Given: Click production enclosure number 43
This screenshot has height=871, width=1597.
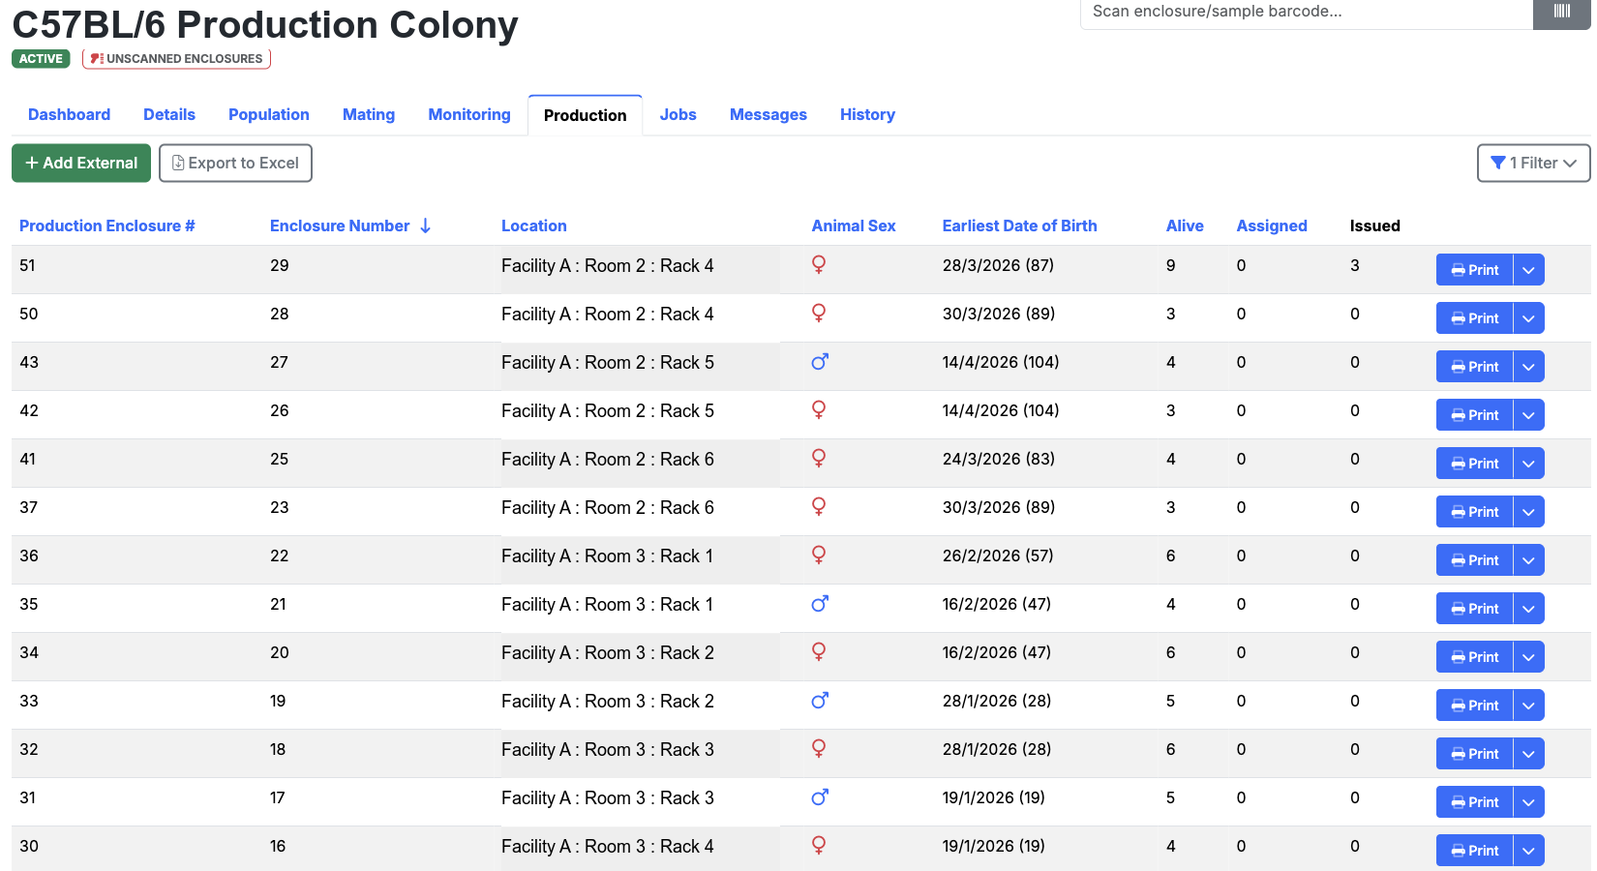Looking at the screenshot, I should pyautogui.click(x=29, y=362).
